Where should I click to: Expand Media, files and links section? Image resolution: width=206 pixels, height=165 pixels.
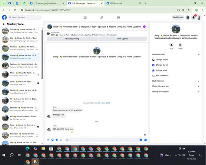[176, 86]
